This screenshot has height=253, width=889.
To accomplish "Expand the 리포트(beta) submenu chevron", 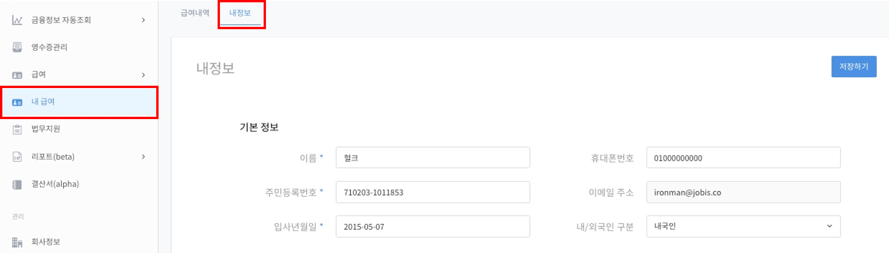I will coord(143,157).
